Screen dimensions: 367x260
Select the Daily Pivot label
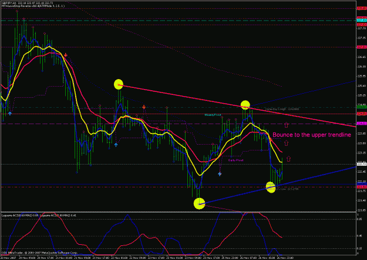point(235,160)
